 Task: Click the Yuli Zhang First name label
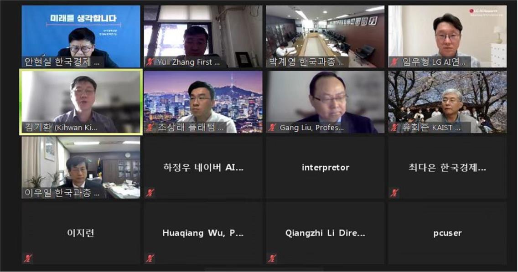coord(189,62)
